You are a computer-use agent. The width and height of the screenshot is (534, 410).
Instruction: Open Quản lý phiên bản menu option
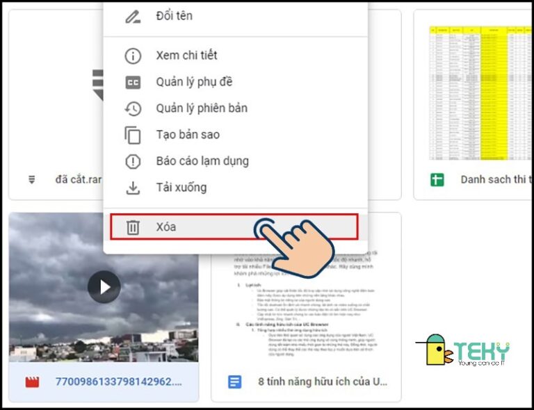coord(202,108)
